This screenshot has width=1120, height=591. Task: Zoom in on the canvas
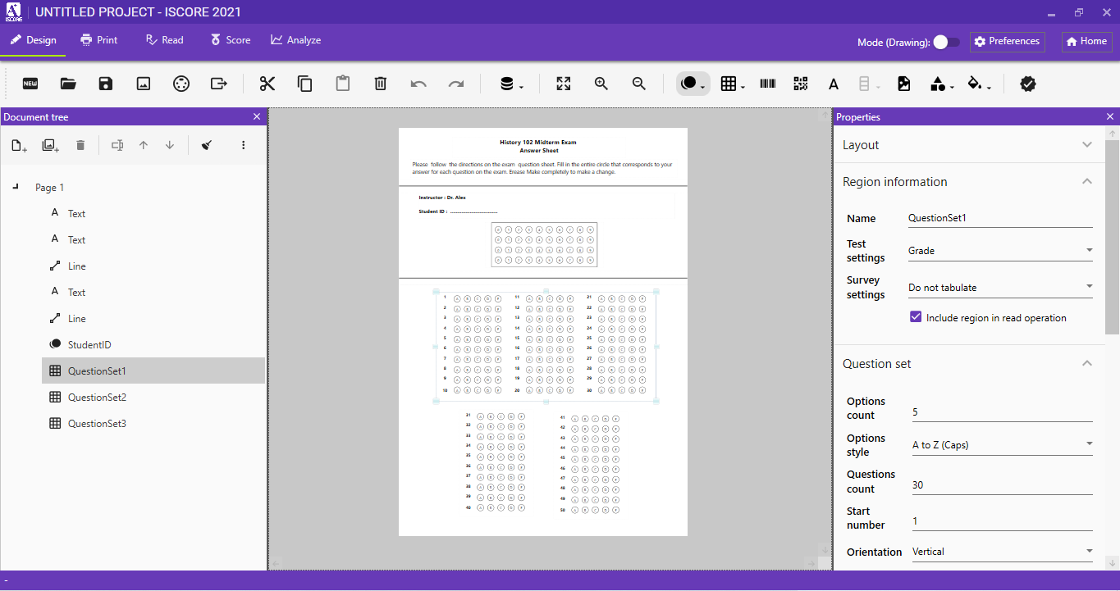point(601,84)
